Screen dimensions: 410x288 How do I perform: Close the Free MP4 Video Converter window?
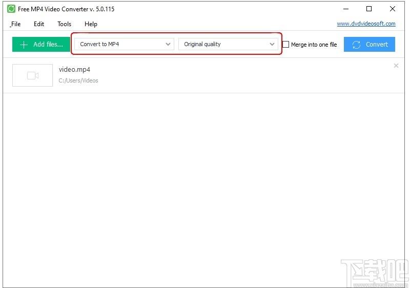[393, 9]
